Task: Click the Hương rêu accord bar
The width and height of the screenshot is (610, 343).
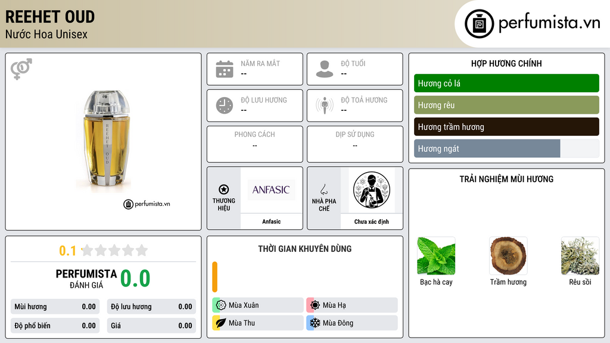Action: click(x=506, y=105)
